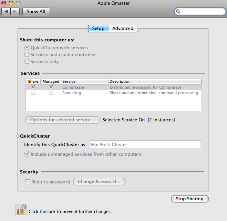227x221 pixels.
Task: Click 'Click the lock to prevent further changes' text
Action: coord(70,212)
